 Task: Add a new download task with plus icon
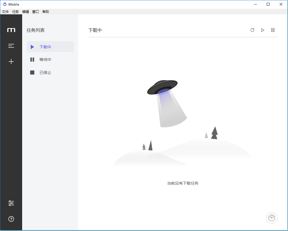click(11, 62)
